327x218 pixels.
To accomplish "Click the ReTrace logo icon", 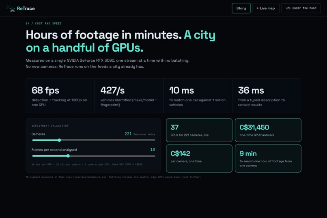I will point(11,9).
